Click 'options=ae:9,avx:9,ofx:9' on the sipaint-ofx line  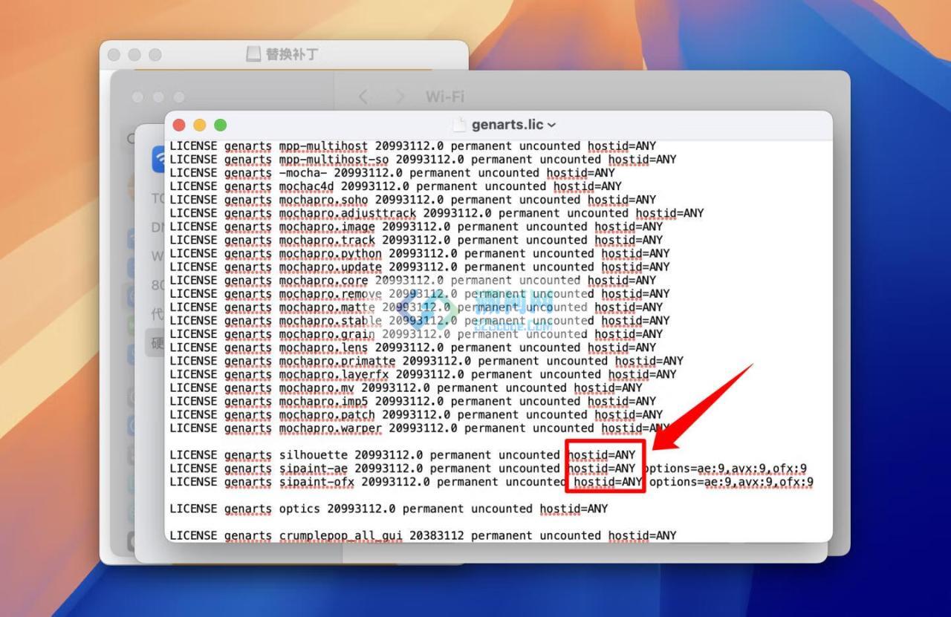(x=731, y=482)
